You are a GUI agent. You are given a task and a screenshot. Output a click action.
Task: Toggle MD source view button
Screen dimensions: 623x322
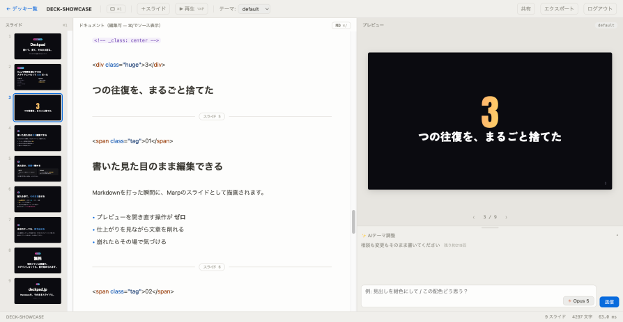341,25
